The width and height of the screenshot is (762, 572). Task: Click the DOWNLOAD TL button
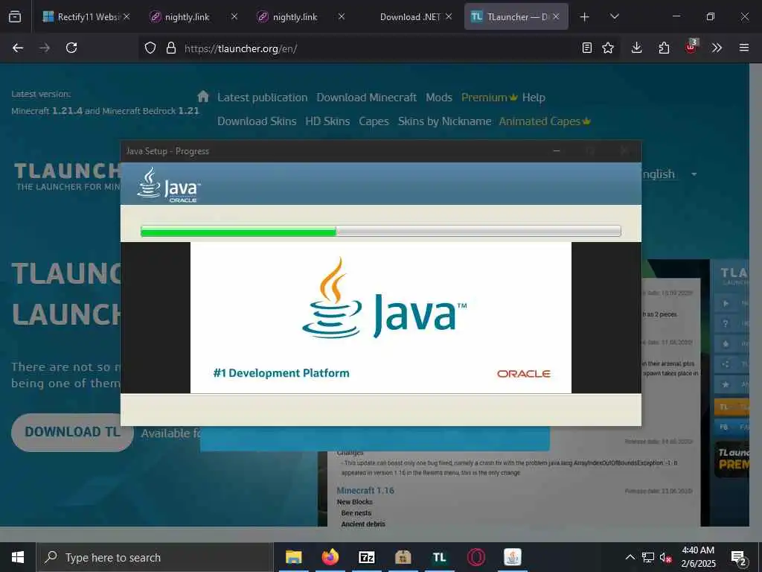tap(72, 432)
